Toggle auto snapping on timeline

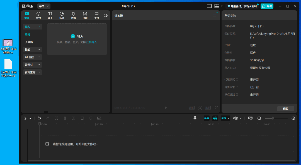click(215, 118)
